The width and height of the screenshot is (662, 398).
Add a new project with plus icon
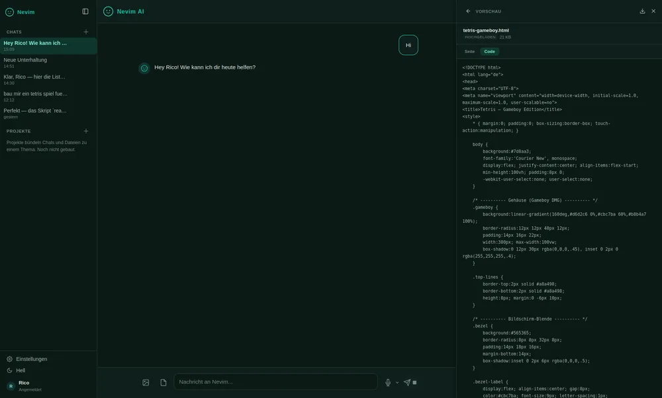pyautogui.click(x=86, y=131)
